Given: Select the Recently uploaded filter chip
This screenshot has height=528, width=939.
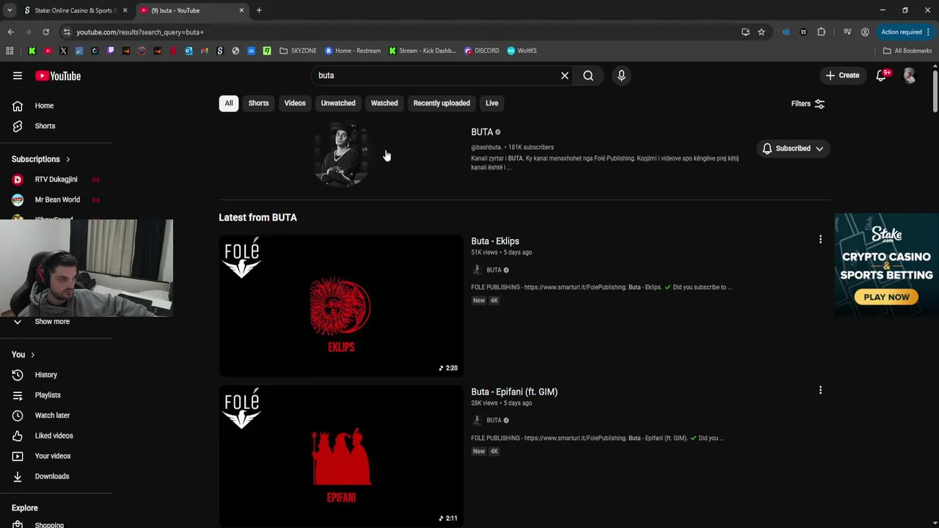Looking at the screenshot, I should [442, 103].
